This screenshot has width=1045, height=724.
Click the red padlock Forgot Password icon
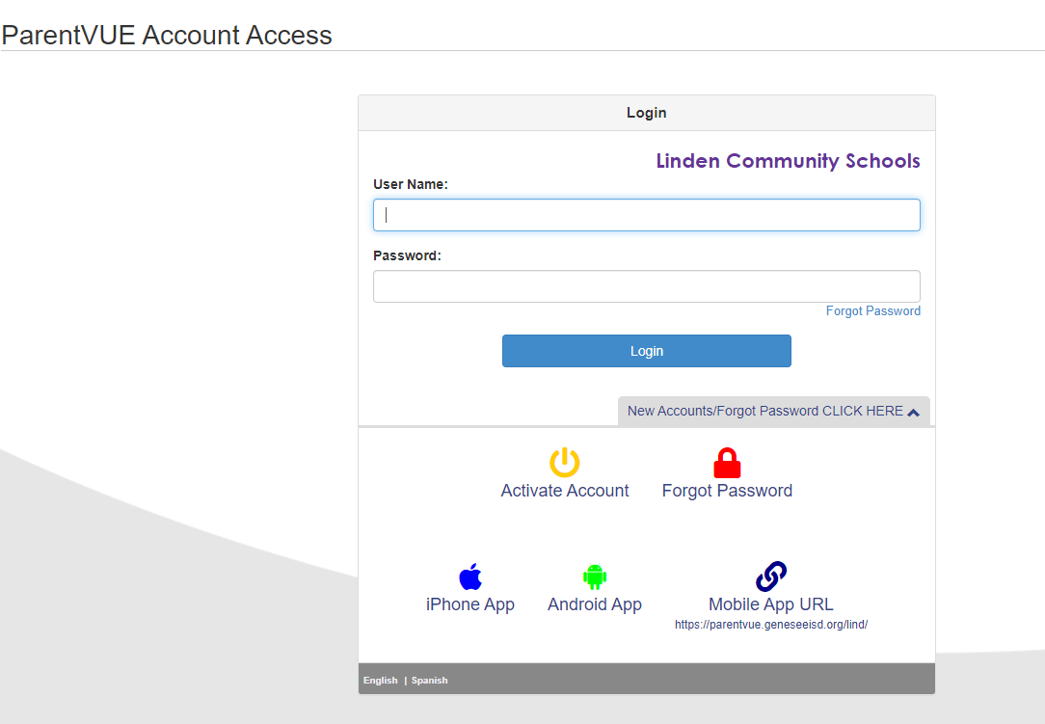727,463
